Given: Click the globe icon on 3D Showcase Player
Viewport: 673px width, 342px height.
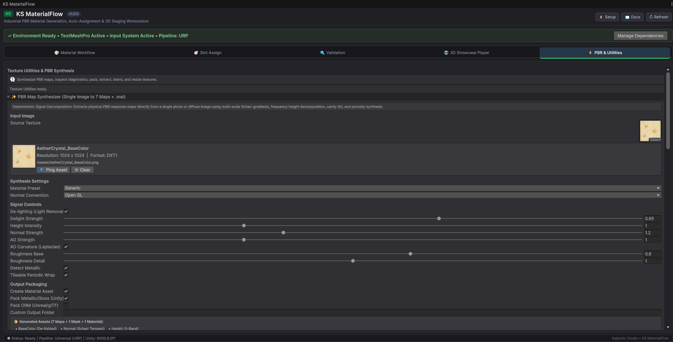Looking at the screenshot, I should point(446,53).
